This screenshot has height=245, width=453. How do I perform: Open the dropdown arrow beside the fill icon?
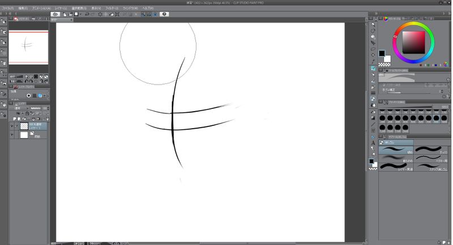point(80,14)
